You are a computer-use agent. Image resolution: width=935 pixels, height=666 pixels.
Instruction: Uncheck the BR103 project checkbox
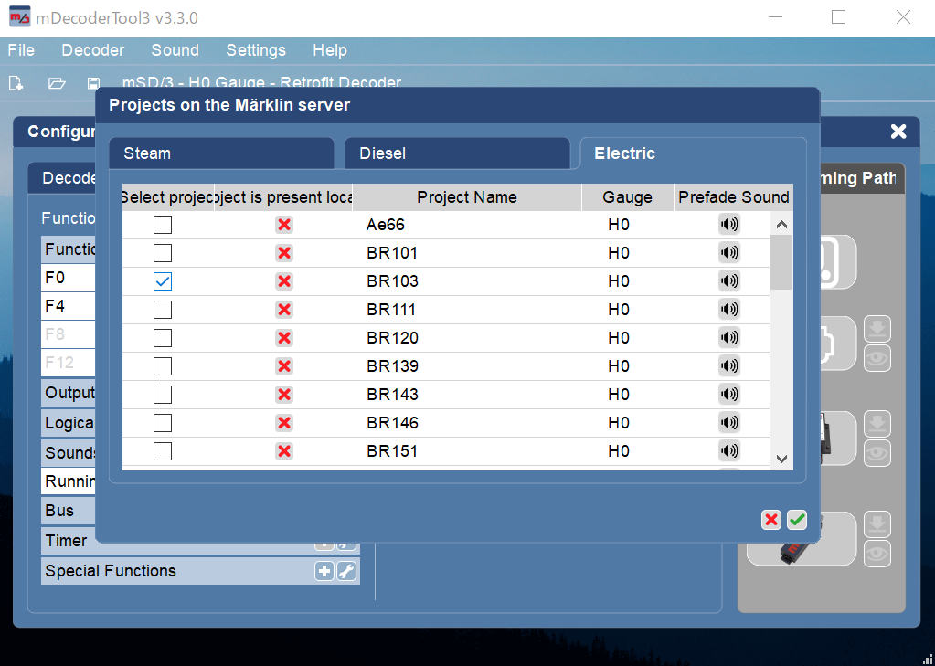coord(163,281)
